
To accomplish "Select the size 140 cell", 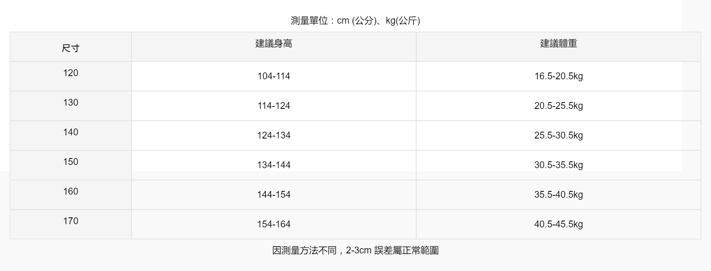I will coord(71,132).
